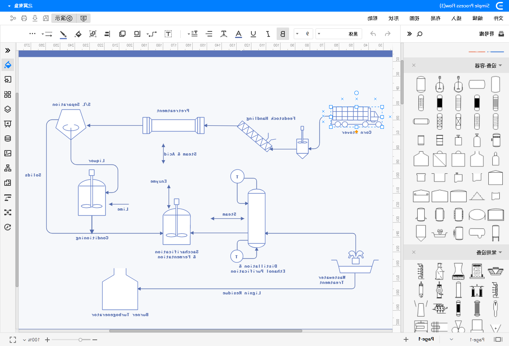Click the bring to front layer icon
The image size is (509, 346).
click(122, 34)
